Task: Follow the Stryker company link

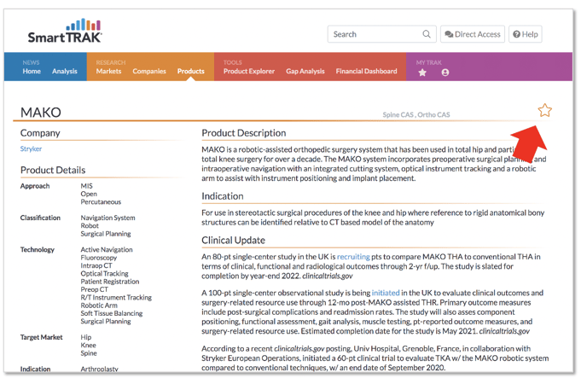Action: 31,148
